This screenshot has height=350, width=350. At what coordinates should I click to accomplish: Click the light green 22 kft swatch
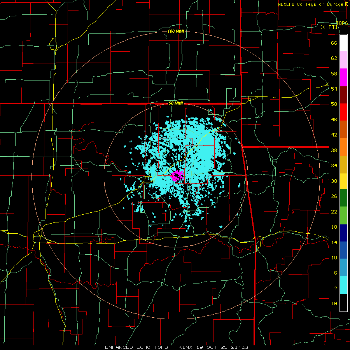click(343, 215)
